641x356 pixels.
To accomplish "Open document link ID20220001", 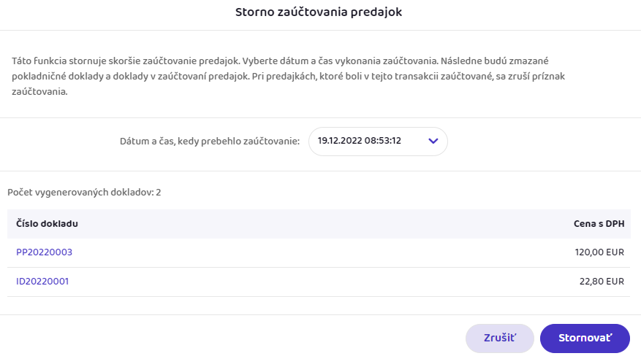I will coord(42,281).
